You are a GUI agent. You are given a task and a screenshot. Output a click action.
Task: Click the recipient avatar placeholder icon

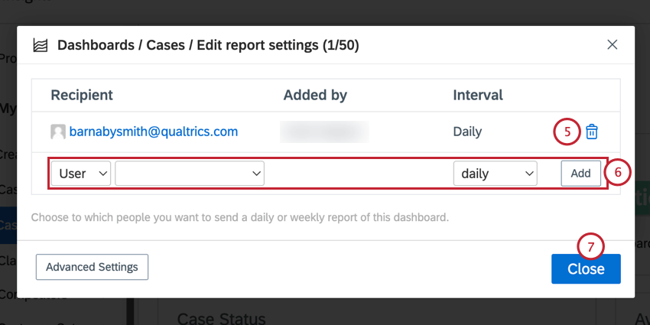point(58,132)
